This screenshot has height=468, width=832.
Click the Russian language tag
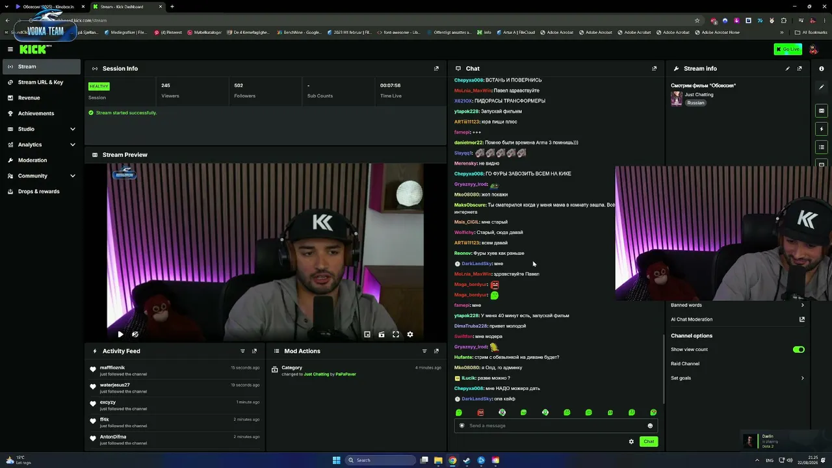coord(695,103)
